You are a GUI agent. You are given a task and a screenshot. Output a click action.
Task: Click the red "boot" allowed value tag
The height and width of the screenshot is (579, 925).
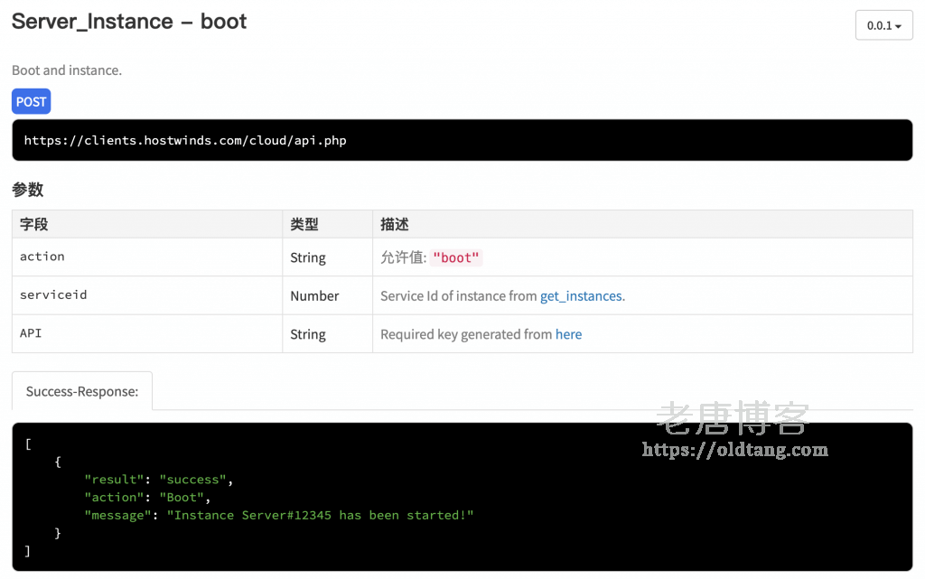tap(456, 257)
